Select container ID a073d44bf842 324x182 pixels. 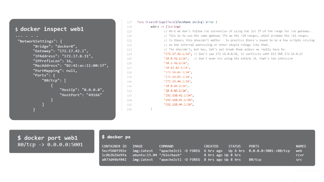click(114, 160)
